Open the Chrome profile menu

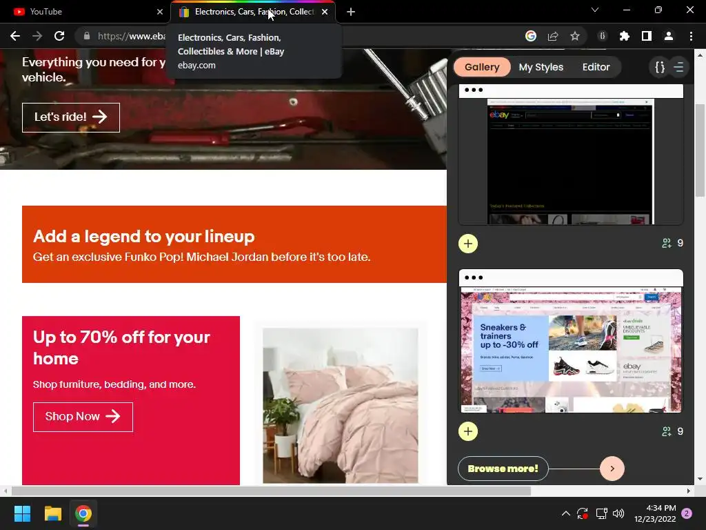[x=669, y=36]
